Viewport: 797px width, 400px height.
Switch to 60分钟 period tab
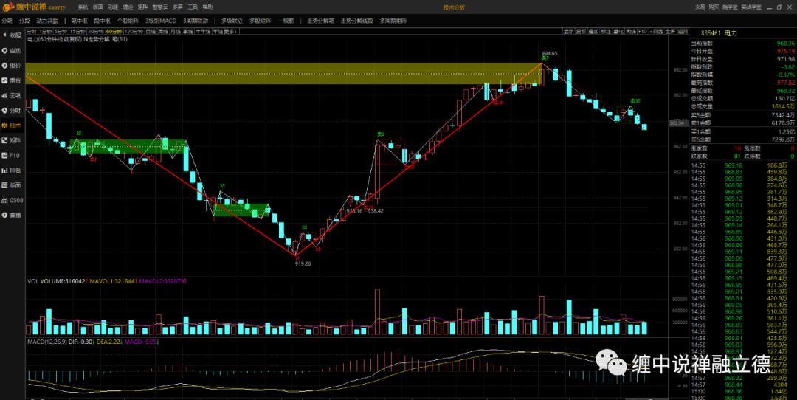[114, 32]
